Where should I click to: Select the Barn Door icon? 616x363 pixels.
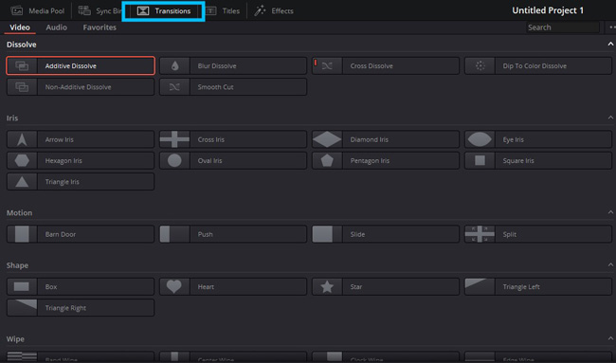pos(22,234)
